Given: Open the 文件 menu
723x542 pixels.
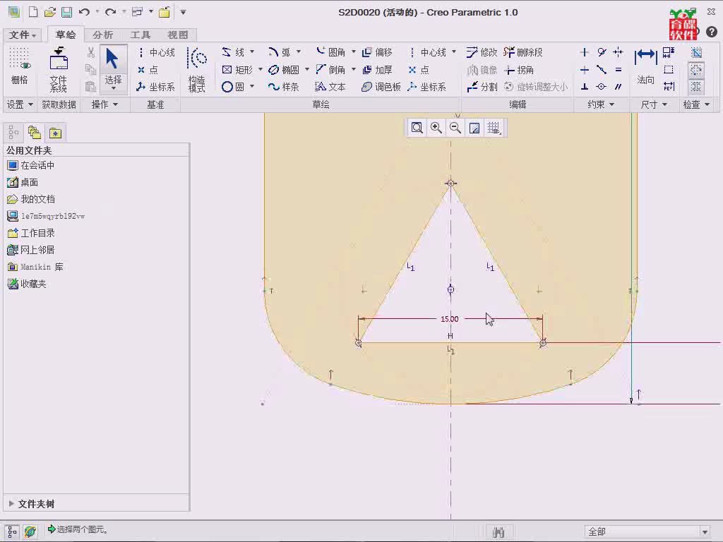Looking at the screenshot, I should pyautogui.click(x=22, y=35).
